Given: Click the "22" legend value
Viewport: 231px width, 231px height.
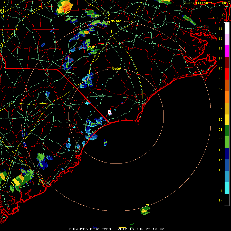Looking at the screenshot, I should pos(220,140).
